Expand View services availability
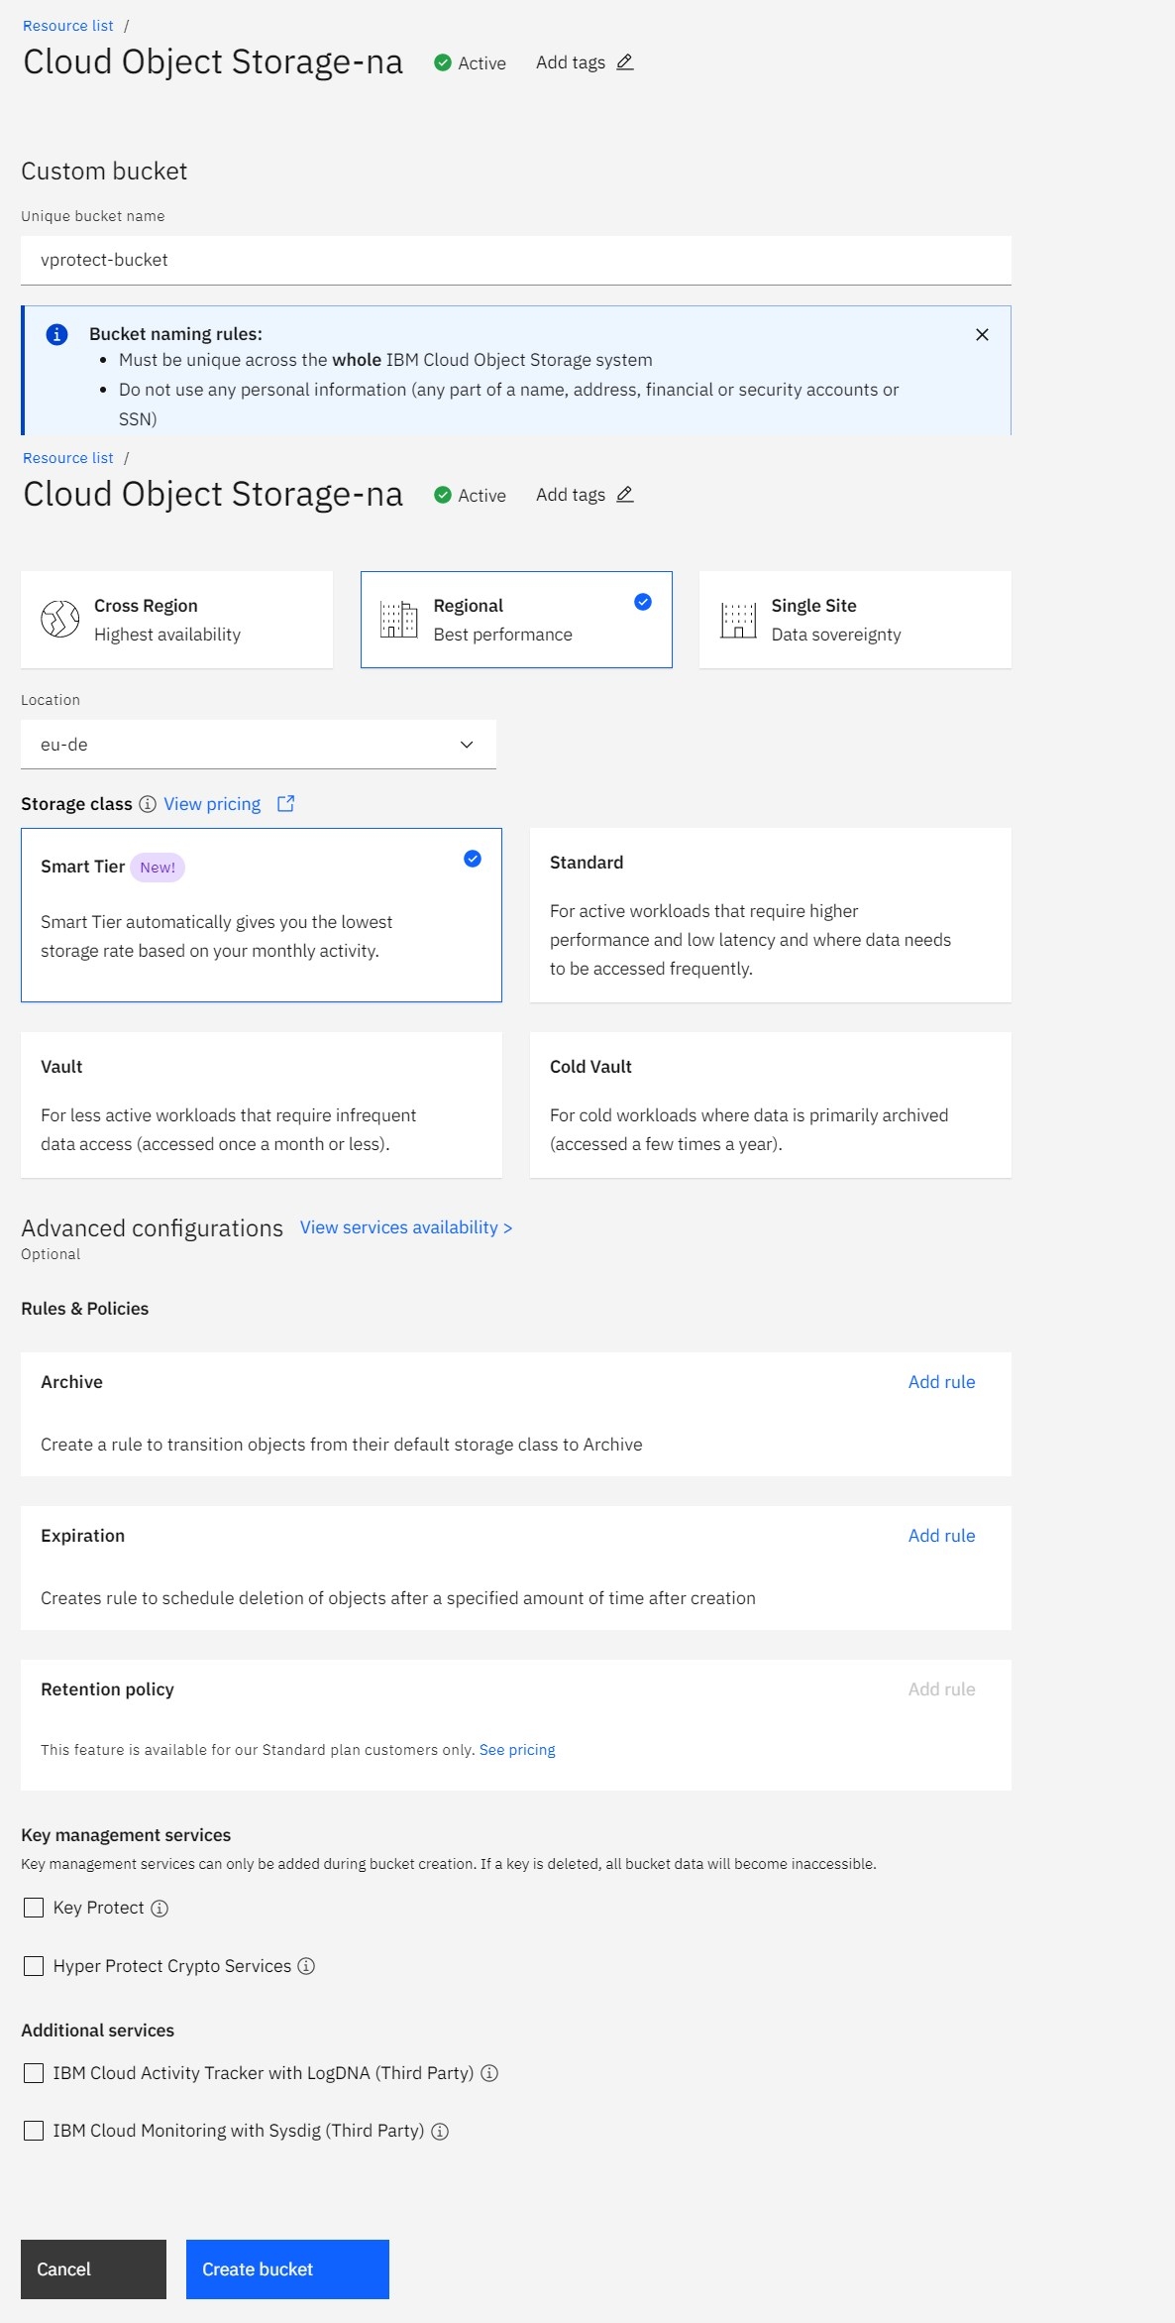1175x2323 pixels. pyautogui.click(x=405, y=1227)
